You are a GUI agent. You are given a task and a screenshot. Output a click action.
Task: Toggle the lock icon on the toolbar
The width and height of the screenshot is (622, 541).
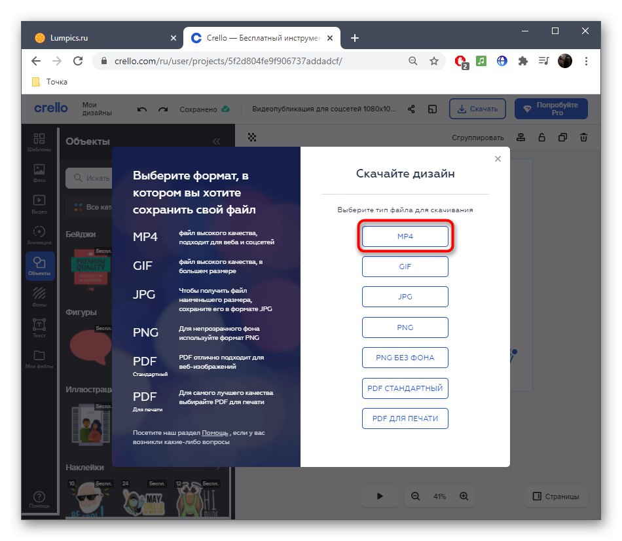[541, 138]
